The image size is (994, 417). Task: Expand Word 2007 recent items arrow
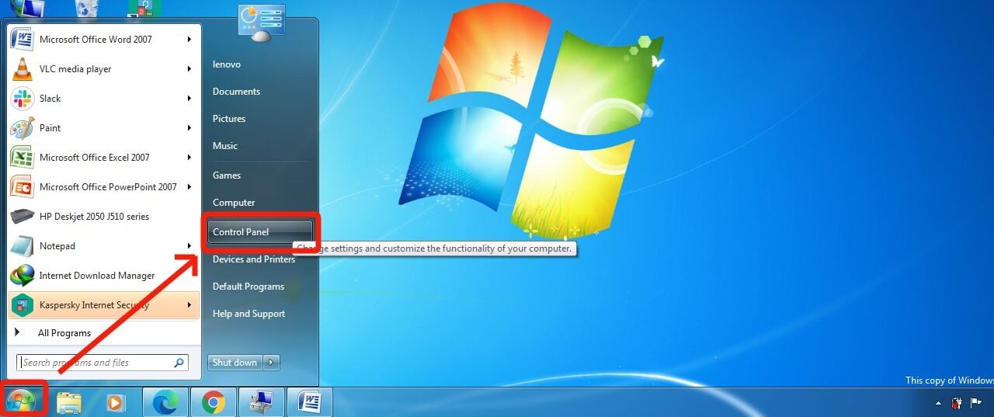click(x=189, y=39)
